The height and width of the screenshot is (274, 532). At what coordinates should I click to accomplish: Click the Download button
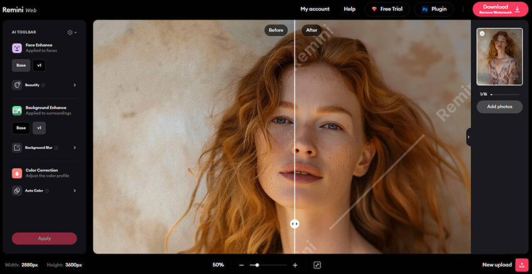[x=500, y=9]
